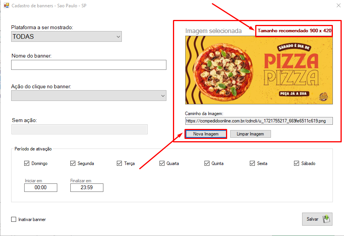344x236 pixels.
Task: Uncheck the Sexta checkbox
Action: pyautogui.click(x=253, y=163)
